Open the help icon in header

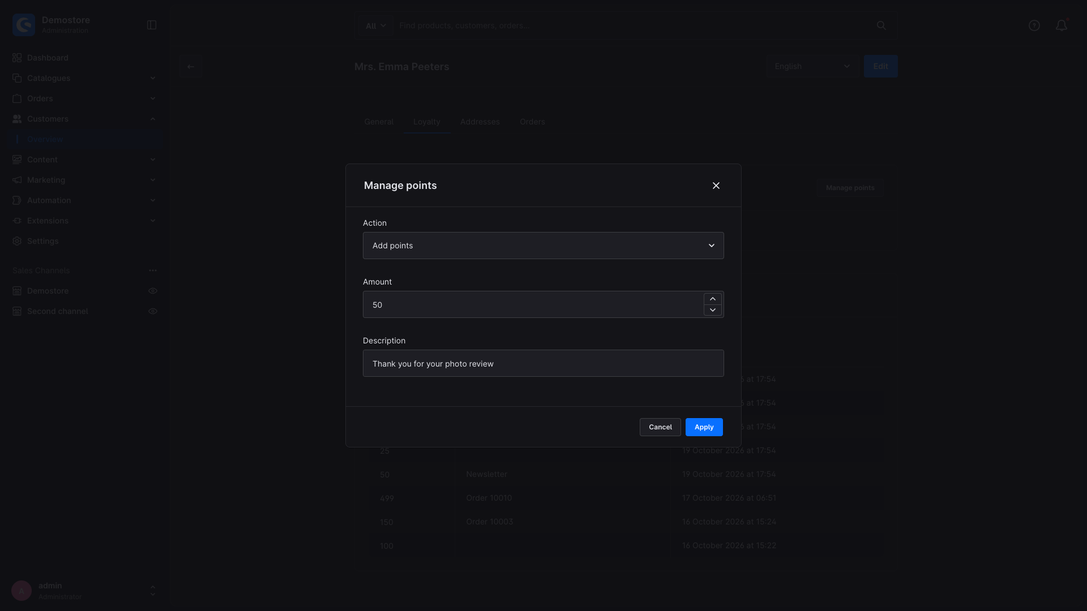pyautogui.click(x=1034, y=25)
